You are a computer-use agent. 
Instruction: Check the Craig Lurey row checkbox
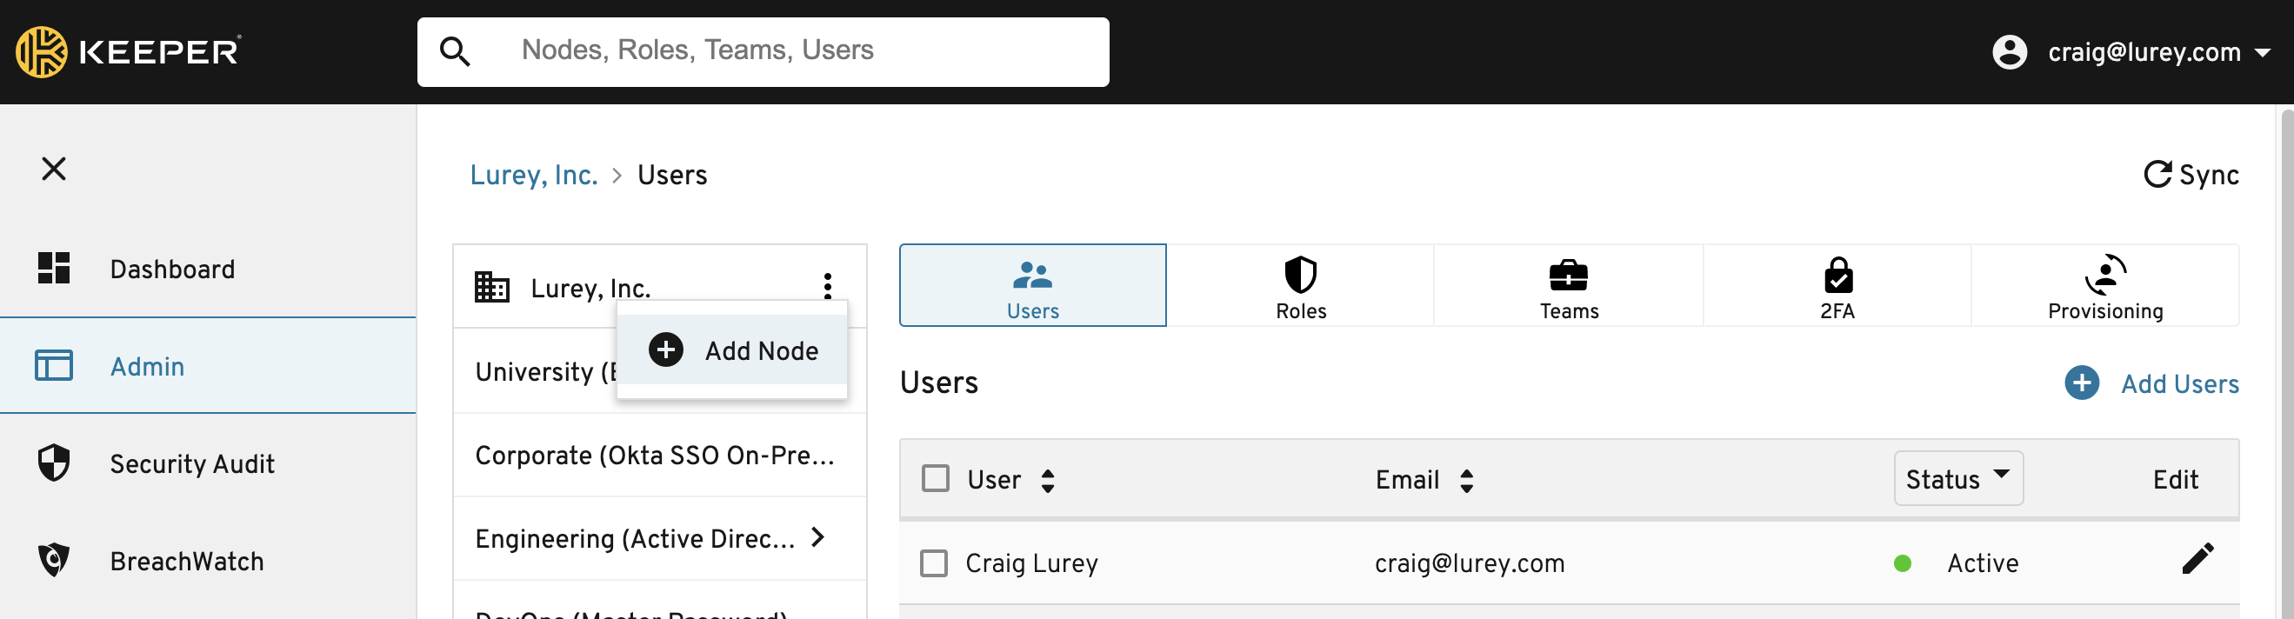933,562
